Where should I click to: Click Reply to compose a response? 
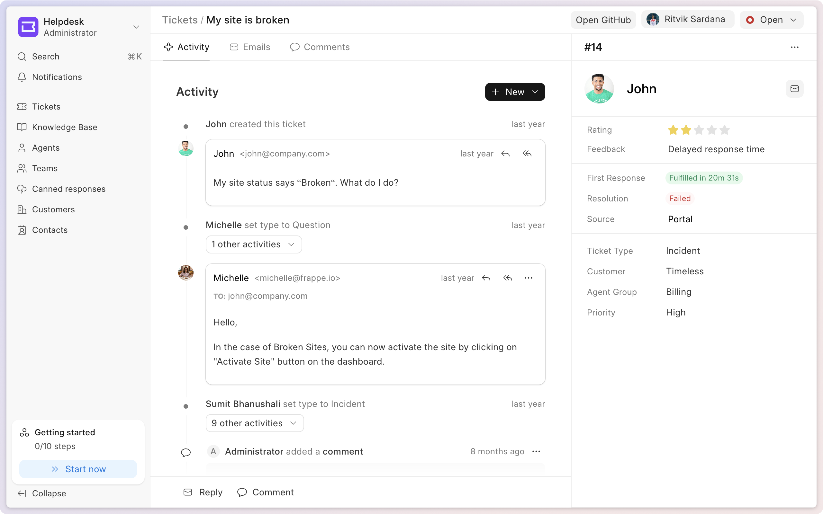(203, 492)
